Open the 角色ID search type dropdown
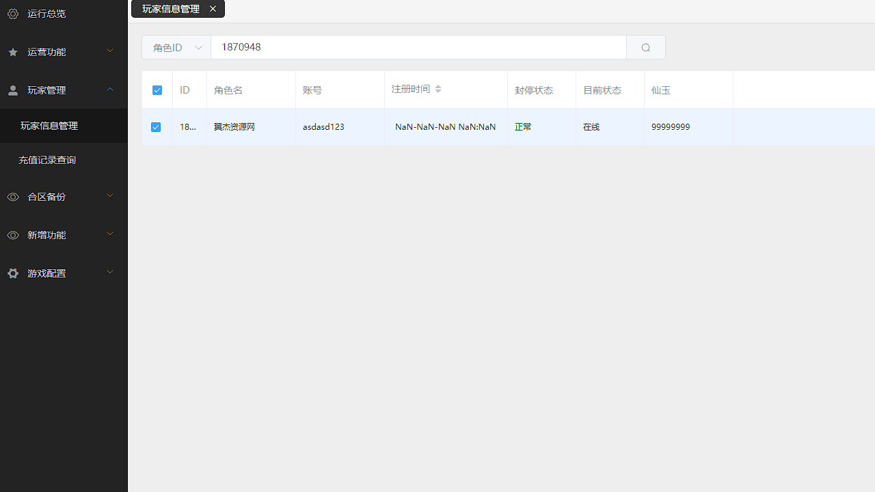Viewport: 875px width, 492px height. click(176, 47)
